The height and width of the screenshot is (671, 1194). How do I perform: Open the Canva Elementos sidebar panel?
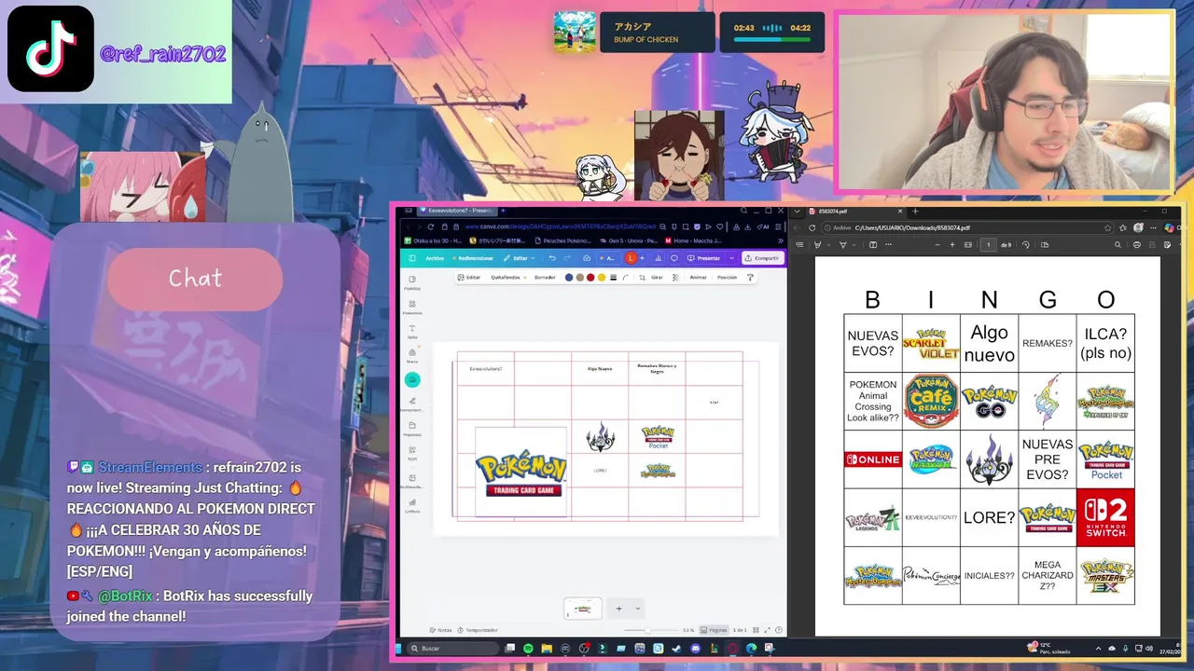[412, 307]
